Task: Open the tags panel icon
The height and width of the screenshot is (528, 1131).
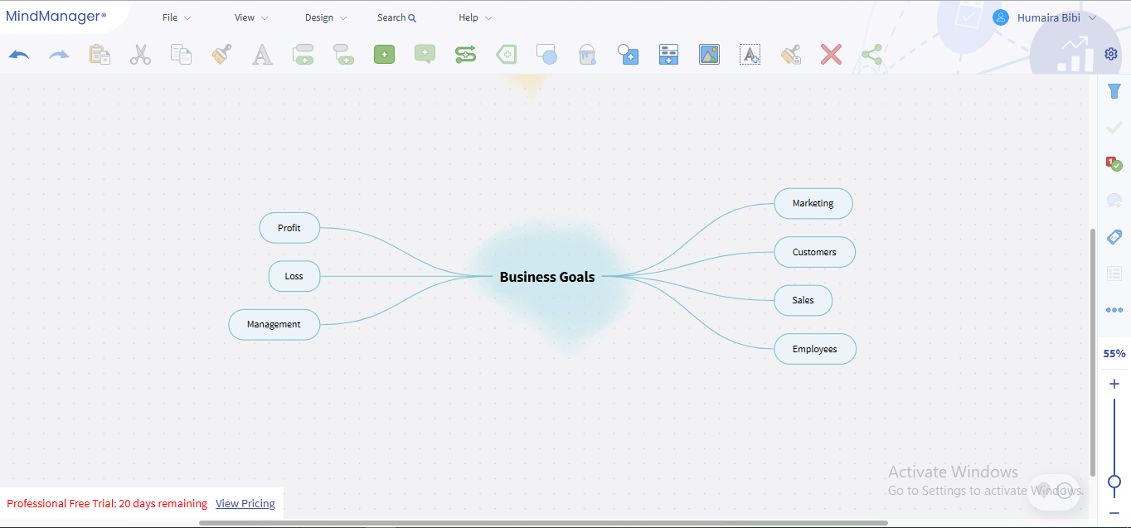Action: point(1114,237)
